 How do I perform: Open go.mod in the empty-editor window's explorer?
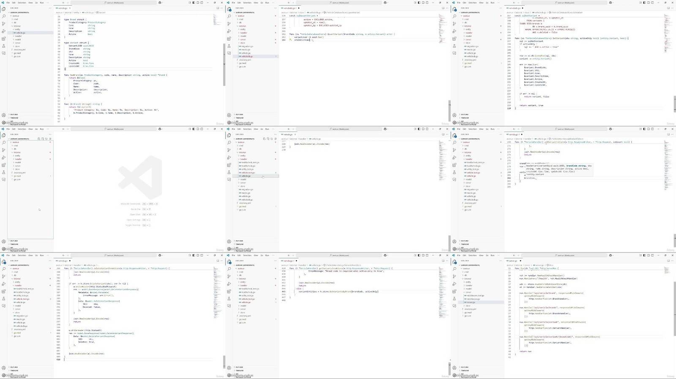(17, 176)
